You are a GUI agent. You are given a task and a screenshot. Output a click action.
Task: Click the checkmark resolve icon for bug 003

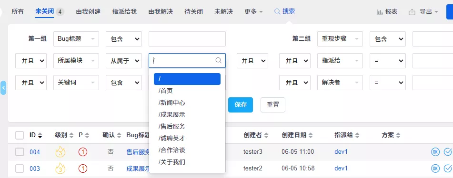click(x=448, y=168)
